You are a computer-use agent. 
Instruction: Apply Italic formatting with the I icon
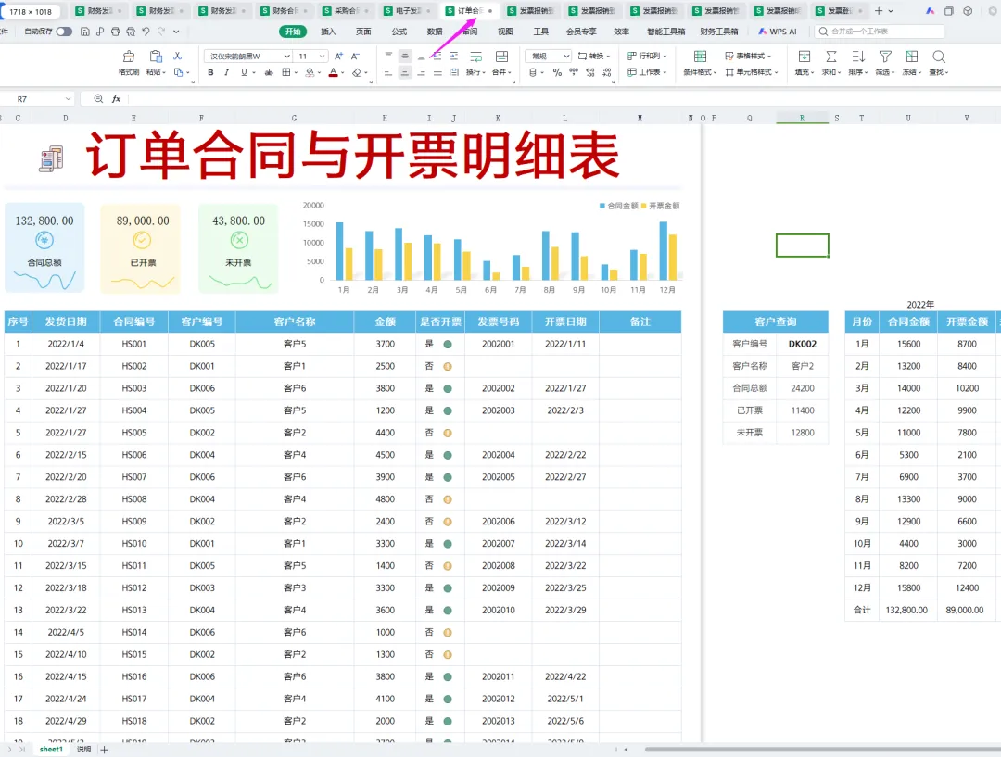point(227,73)
